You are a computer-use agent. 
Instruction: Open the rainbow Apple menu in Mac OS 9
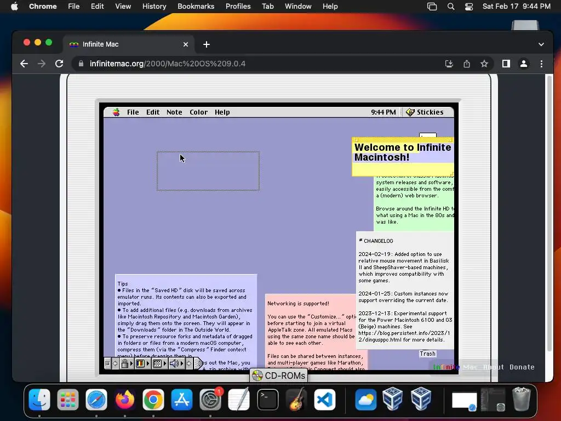116,112
